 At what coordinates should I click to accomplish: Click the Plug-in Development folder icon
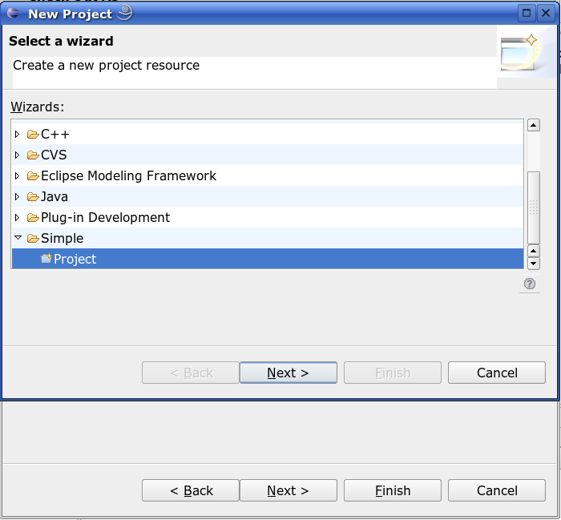coord(33,217)
